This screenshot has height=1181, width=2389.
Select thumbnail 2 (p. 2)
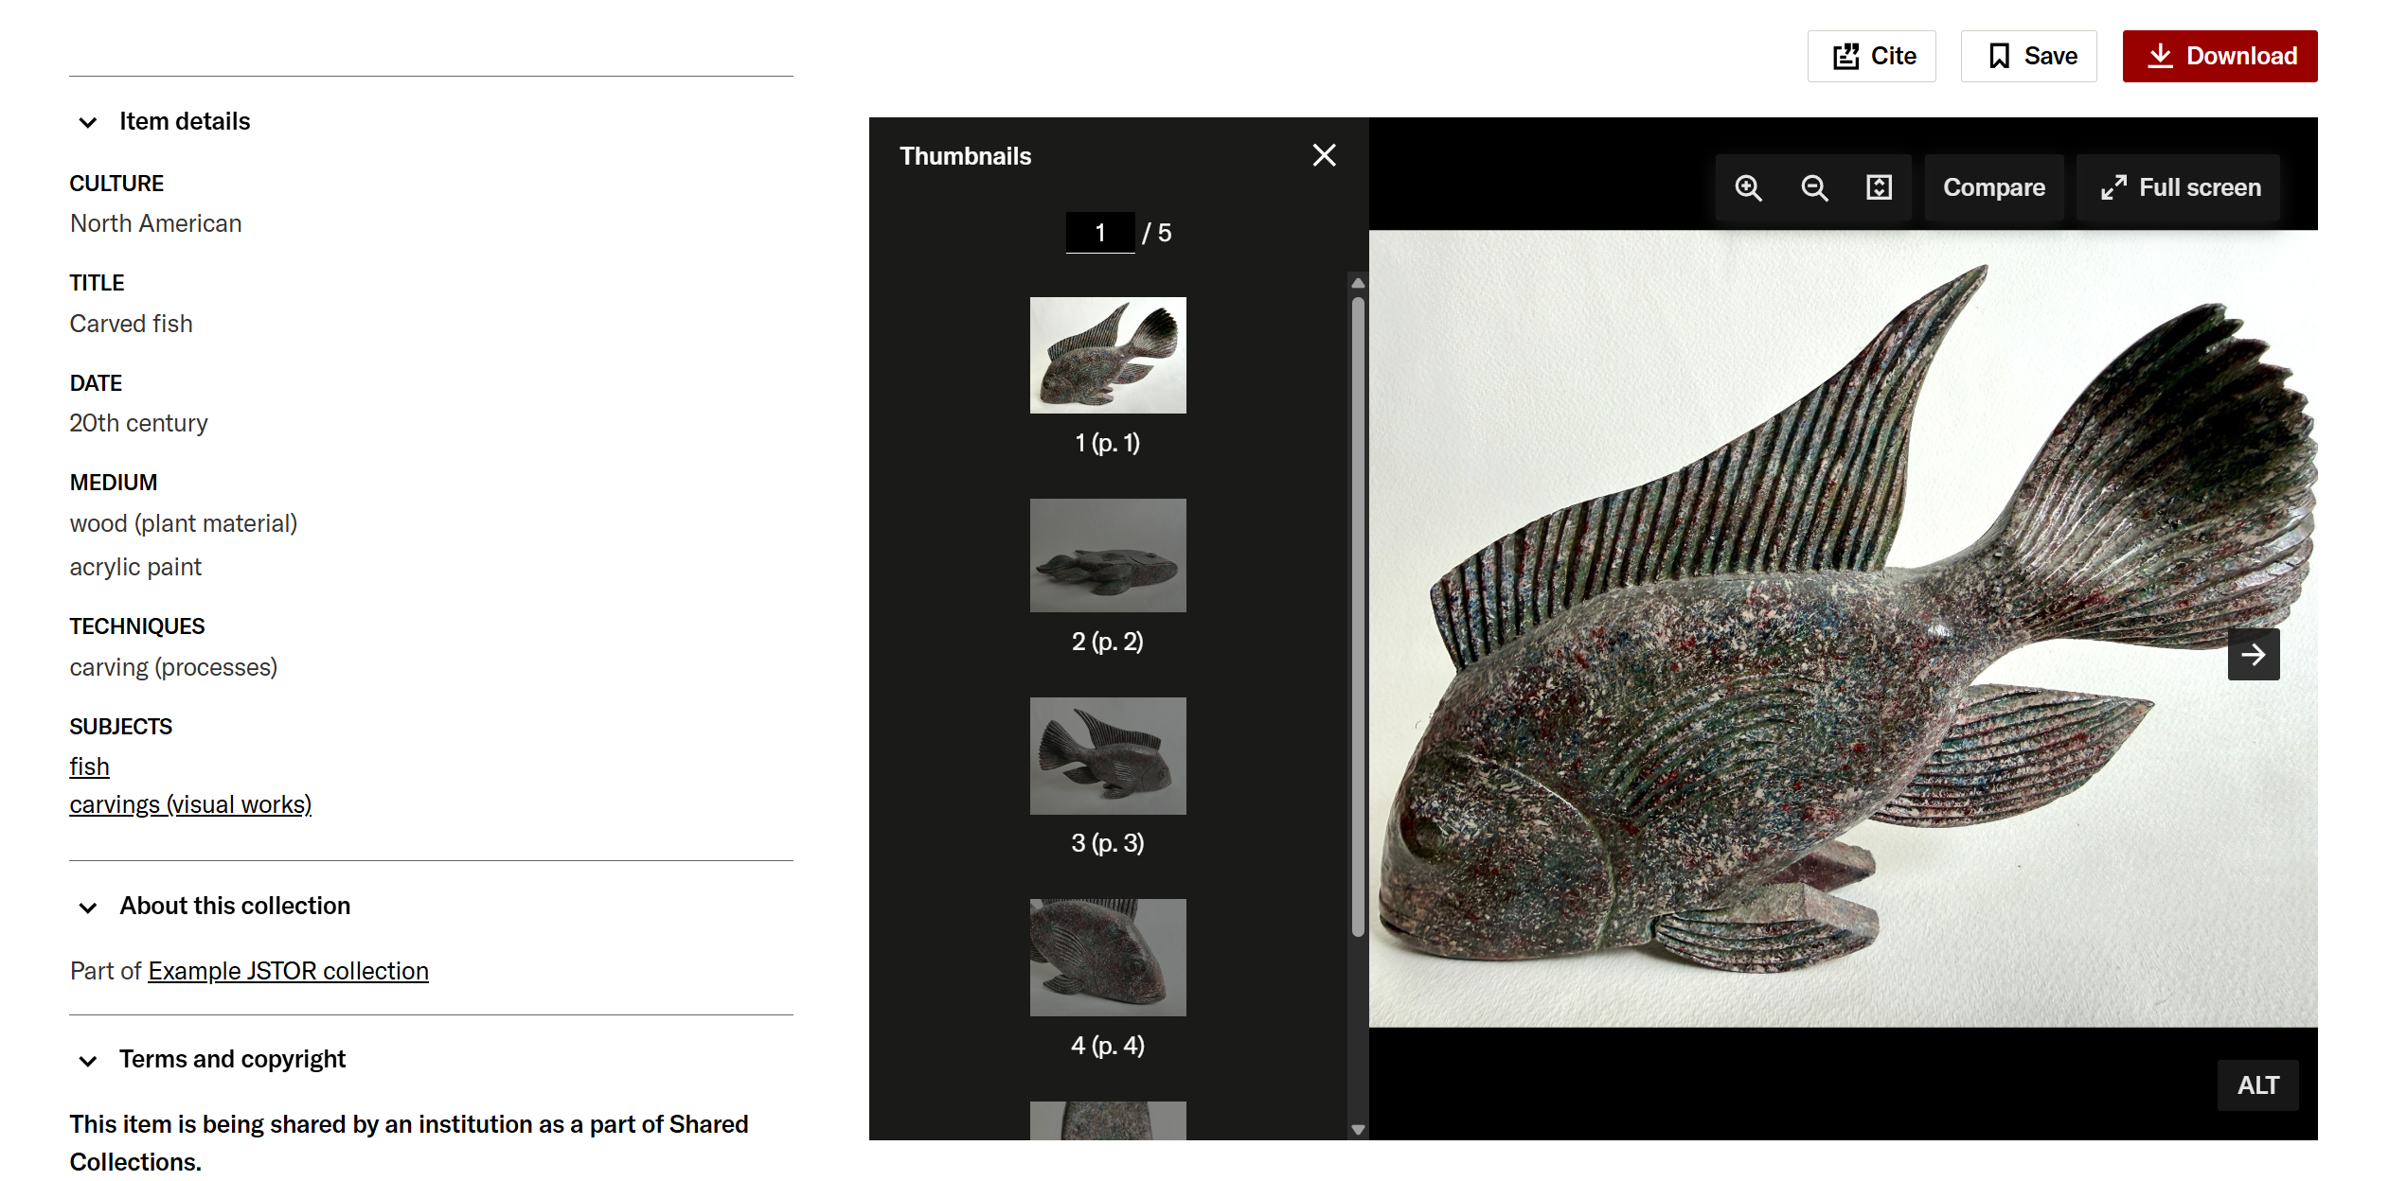[x=1107, y=555]
